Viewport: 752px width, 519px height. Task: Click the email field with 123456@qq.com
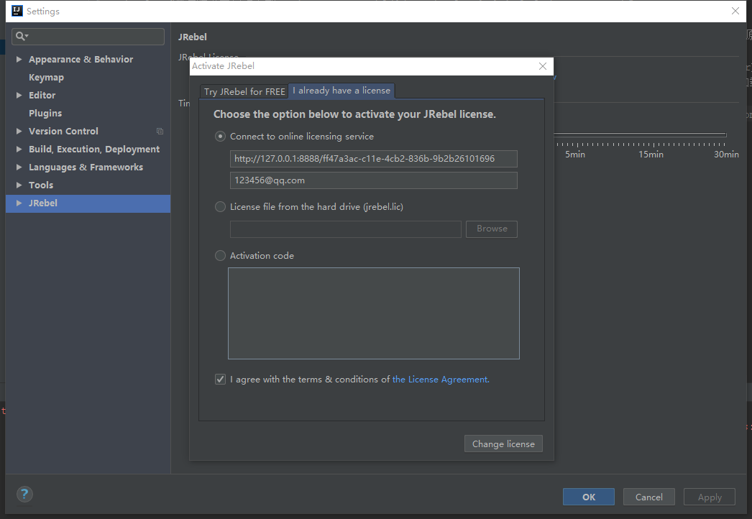coord(374,180)
